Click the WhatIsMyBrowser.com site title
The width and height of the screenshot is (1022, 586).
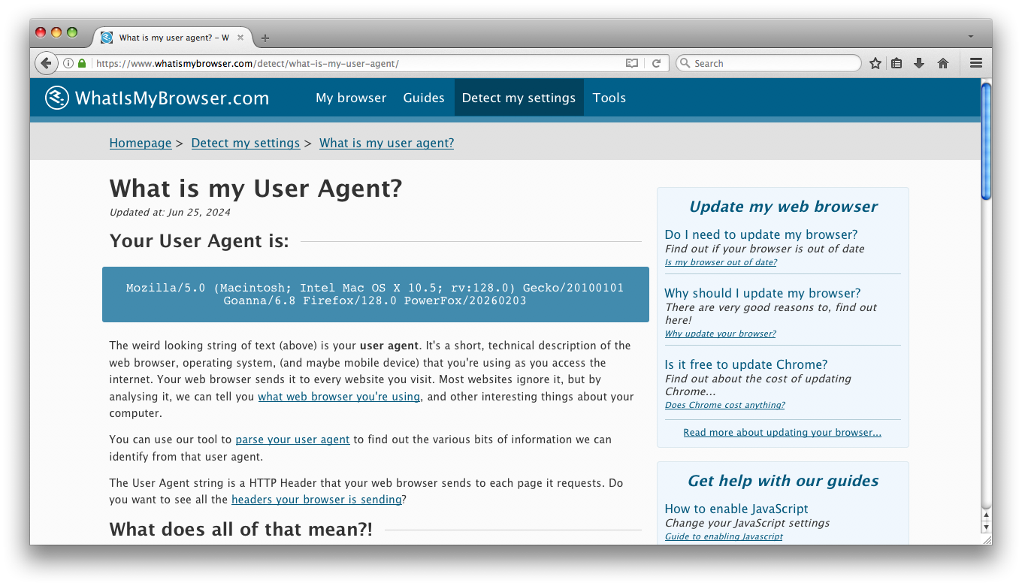pyautogui.click(x=172, y=98)
